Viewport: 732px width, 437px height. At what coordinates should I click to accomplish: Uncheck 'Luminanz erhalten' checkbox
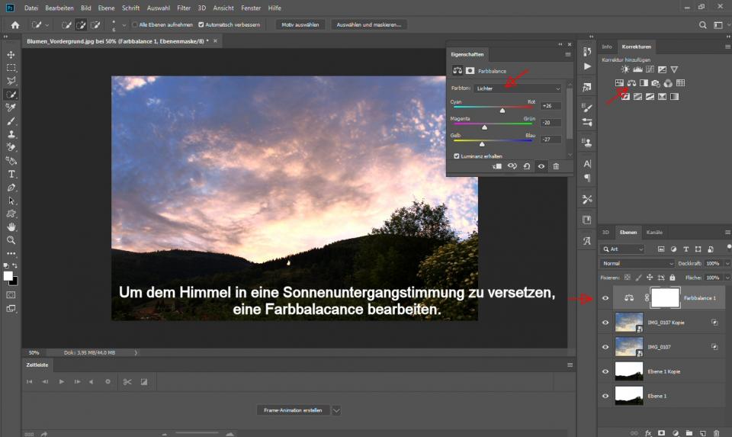tap(457, 156)
